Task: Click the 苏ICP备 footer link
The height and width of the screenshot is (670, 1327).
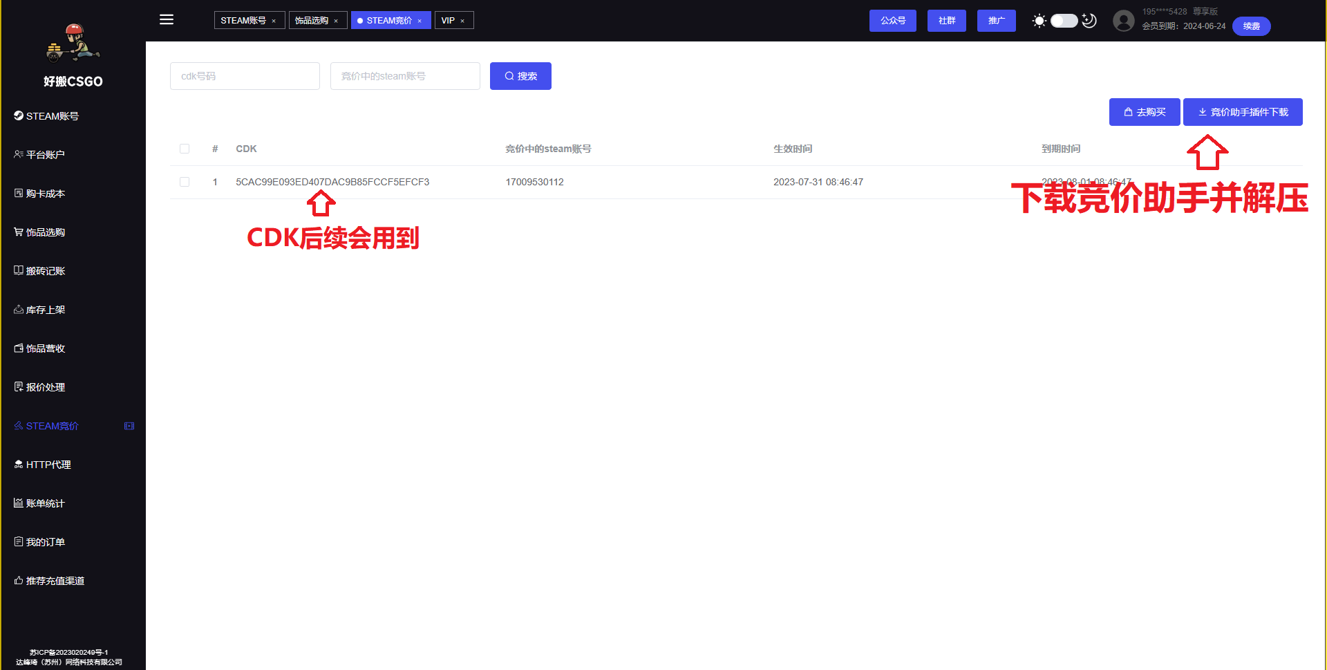Action: pyautogui.click(x=69, y=652)
